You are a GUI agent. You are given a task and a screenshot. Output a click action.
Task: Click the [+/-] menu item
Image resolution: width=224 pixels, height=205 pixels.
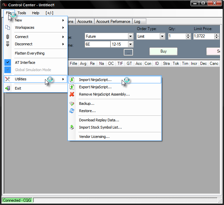tap(49, 13)
